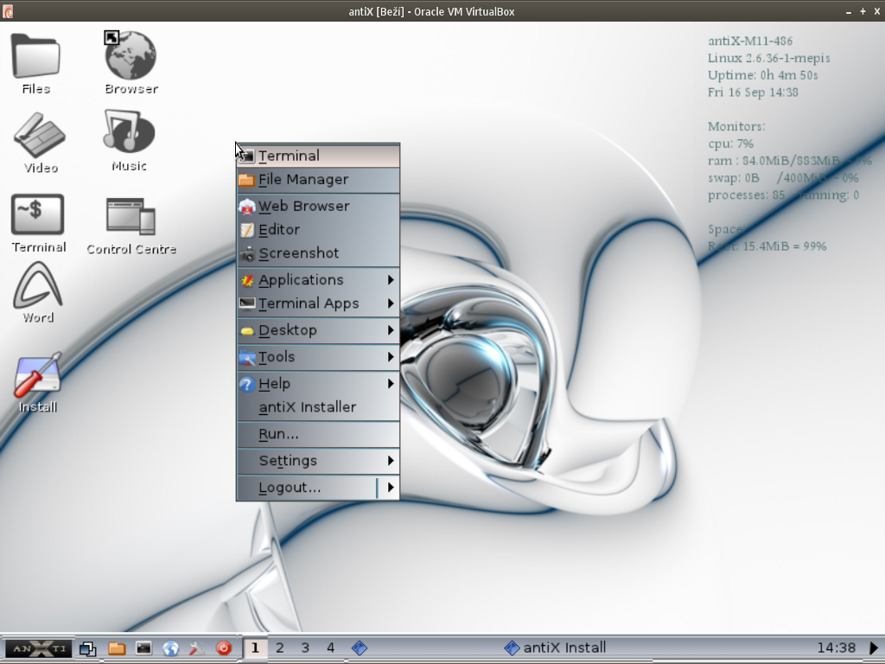The height and width of the screenshot is (664, 885).
Task: Open the folder icon in the taskbar
Action: click(117, 648)
